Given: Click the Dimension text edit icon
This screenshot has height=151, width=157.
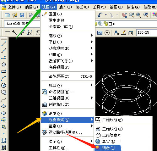Looking at the screenshot, I should pos(123,33).
